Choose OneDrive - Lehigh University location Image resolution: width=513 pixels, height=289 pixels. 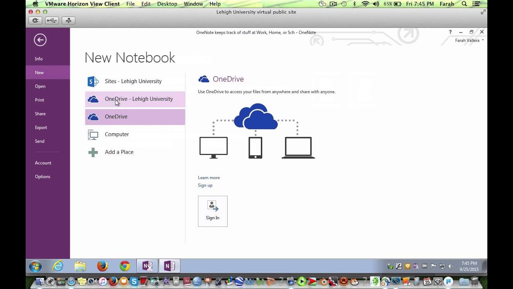coord(135,99)
